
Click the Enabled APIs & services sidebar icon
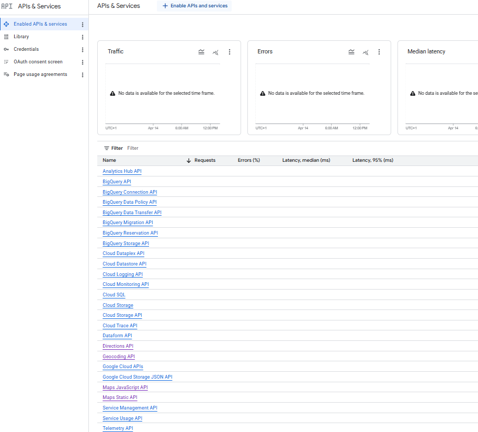(6, 24)
